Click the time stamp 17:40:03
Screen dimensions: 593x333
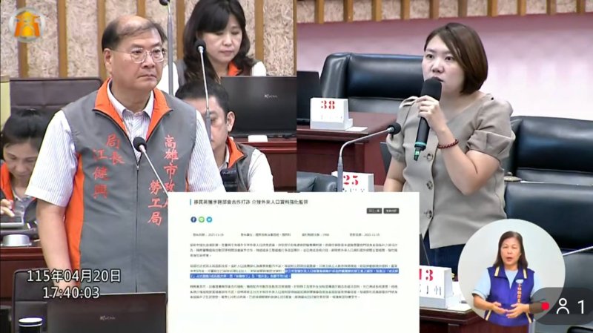pos(71,292)
